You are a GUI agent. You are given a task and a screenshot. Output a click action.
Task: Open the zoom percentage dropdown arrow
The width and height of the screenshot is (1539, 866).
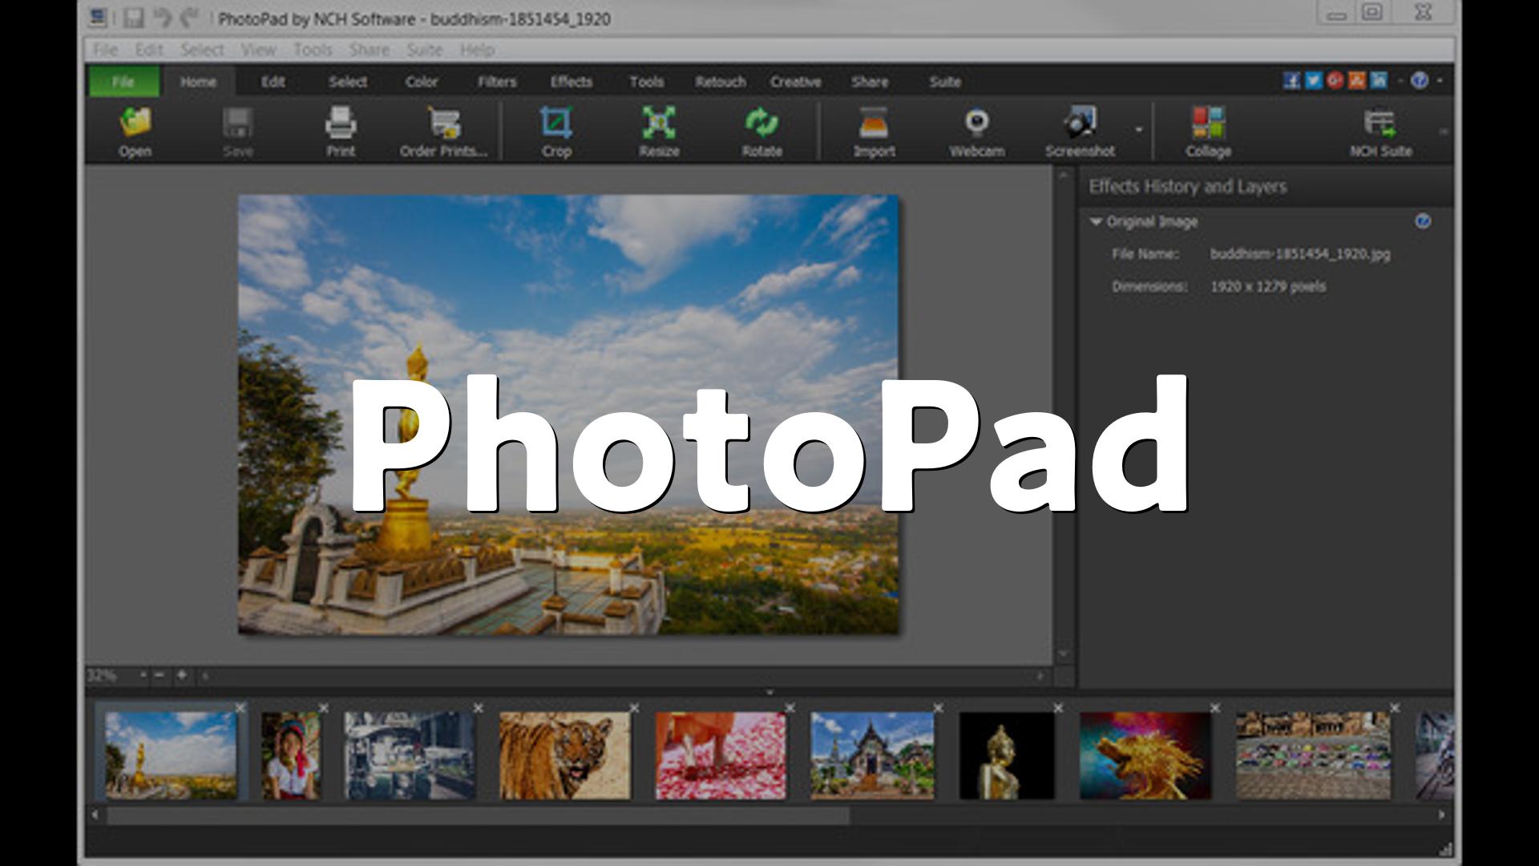tap(143, 675)
